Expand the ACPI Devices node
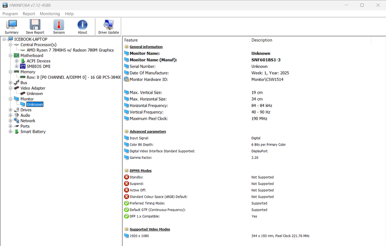The image size is (386, 246). (x=16, y=61)
